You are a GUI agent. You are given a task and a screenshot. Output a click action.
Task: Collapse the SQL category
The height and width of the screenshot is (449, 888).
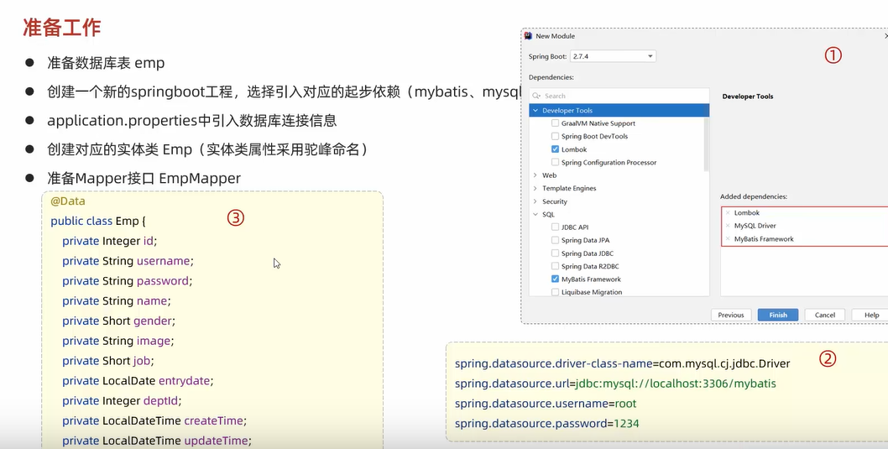click(x=535, y=214)
